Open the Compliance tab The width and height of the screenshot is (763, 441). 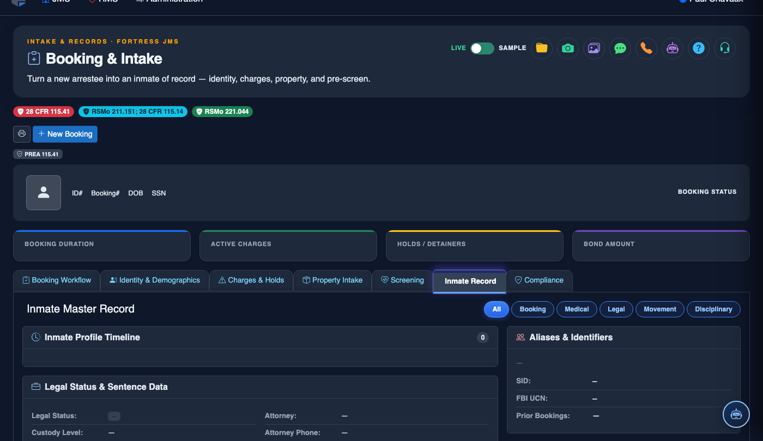540,280
